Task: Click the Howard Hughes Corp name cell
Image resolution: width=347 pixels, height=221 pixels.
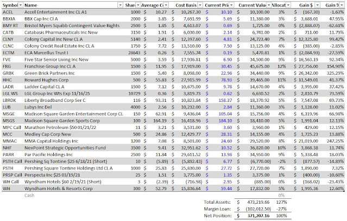Action: coord(47,80)
